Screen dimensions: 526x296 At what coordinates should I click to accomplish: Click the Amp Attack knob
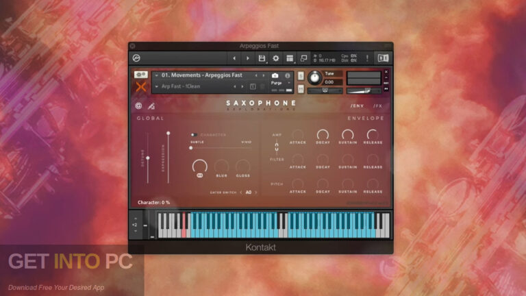coord(297,134)
